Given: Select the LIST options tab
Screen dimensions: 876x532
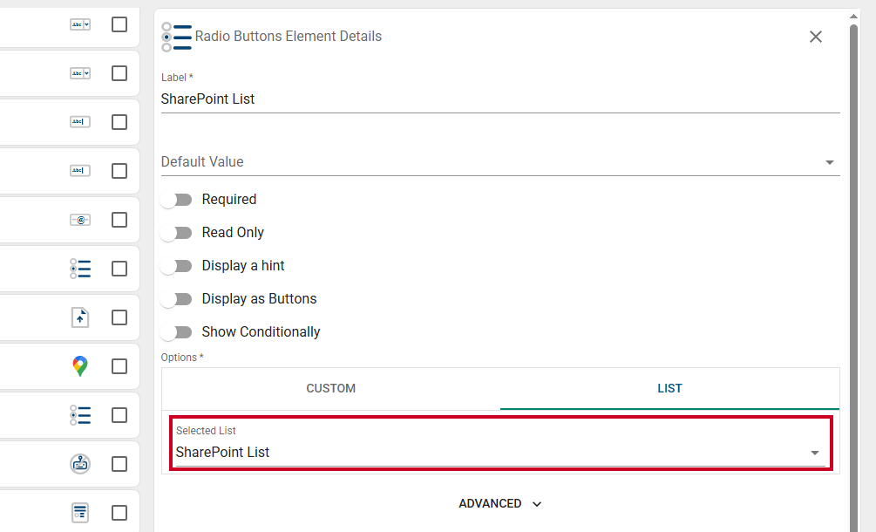Looking at the screenshot, I should [669, 388].
